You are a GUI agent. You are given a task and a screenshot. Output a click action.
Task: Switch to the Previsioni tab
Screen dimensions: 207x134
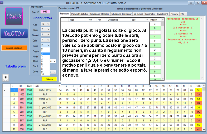click(x=64, y=14)
